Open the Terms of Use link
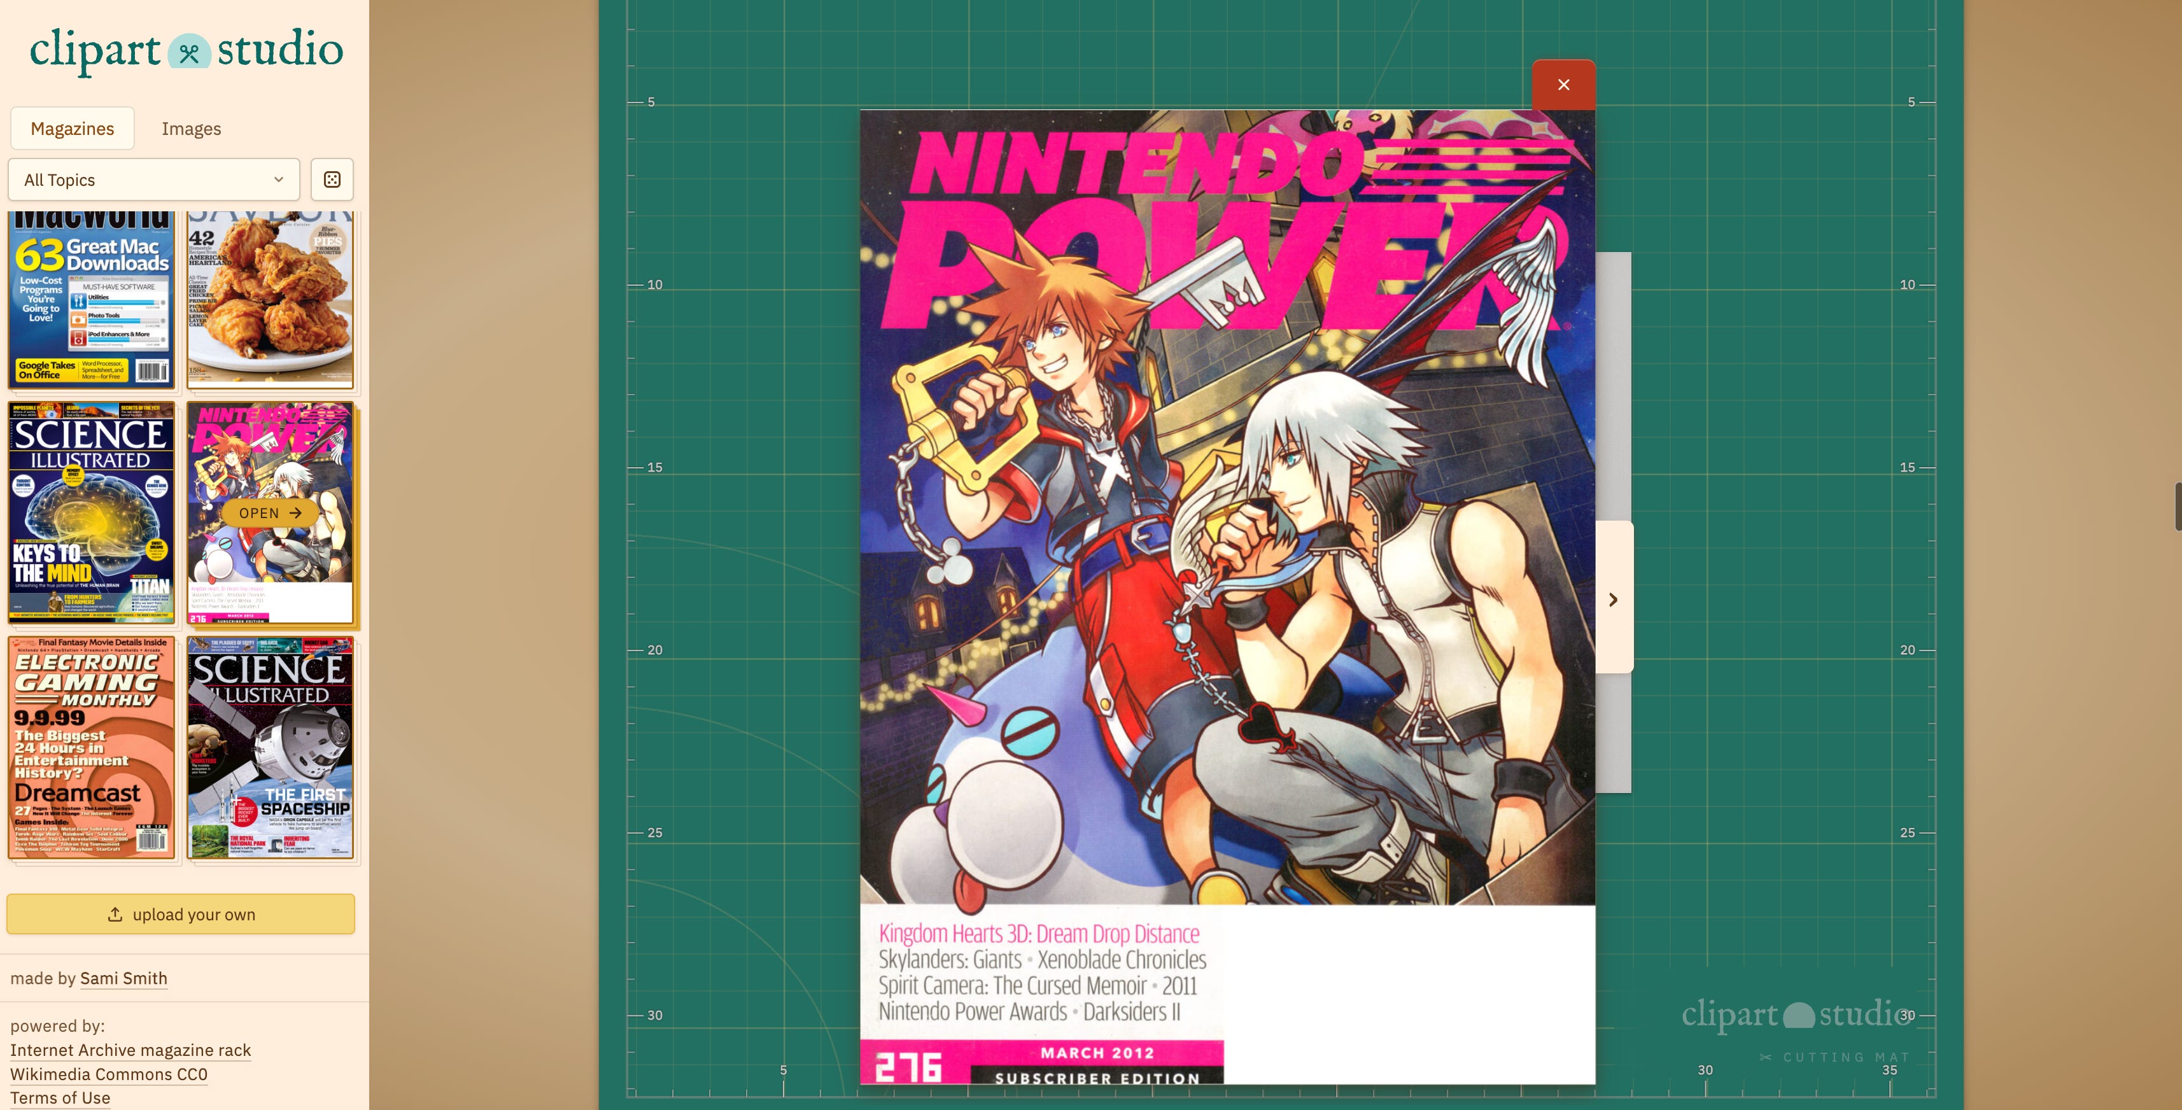The width and height of the screenshot is (2182, 1110). (x=60, y=1098)
